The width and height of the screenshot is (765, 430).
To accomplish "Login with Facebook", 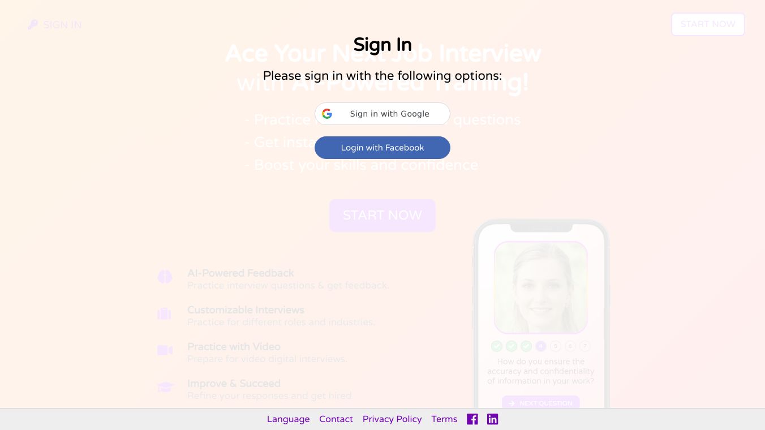I will tap(382, 148).
